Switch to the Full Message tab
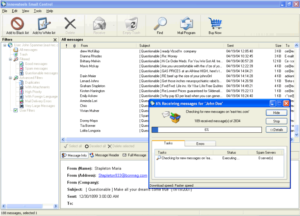The image size is (300, 216). pyautogui.click(x=134, y=155)
